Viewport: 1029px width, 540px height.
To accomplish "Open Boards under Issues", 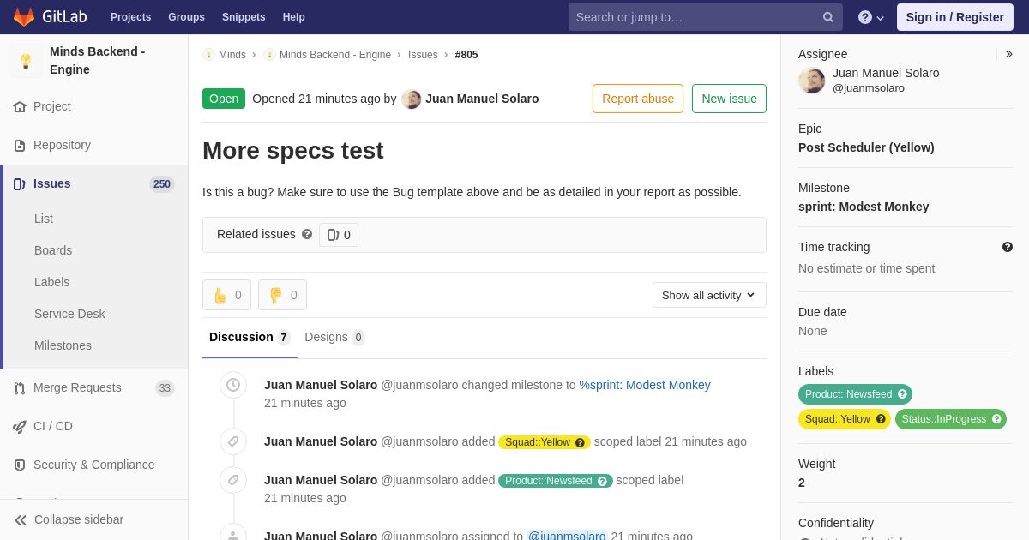I will point(53,250).
